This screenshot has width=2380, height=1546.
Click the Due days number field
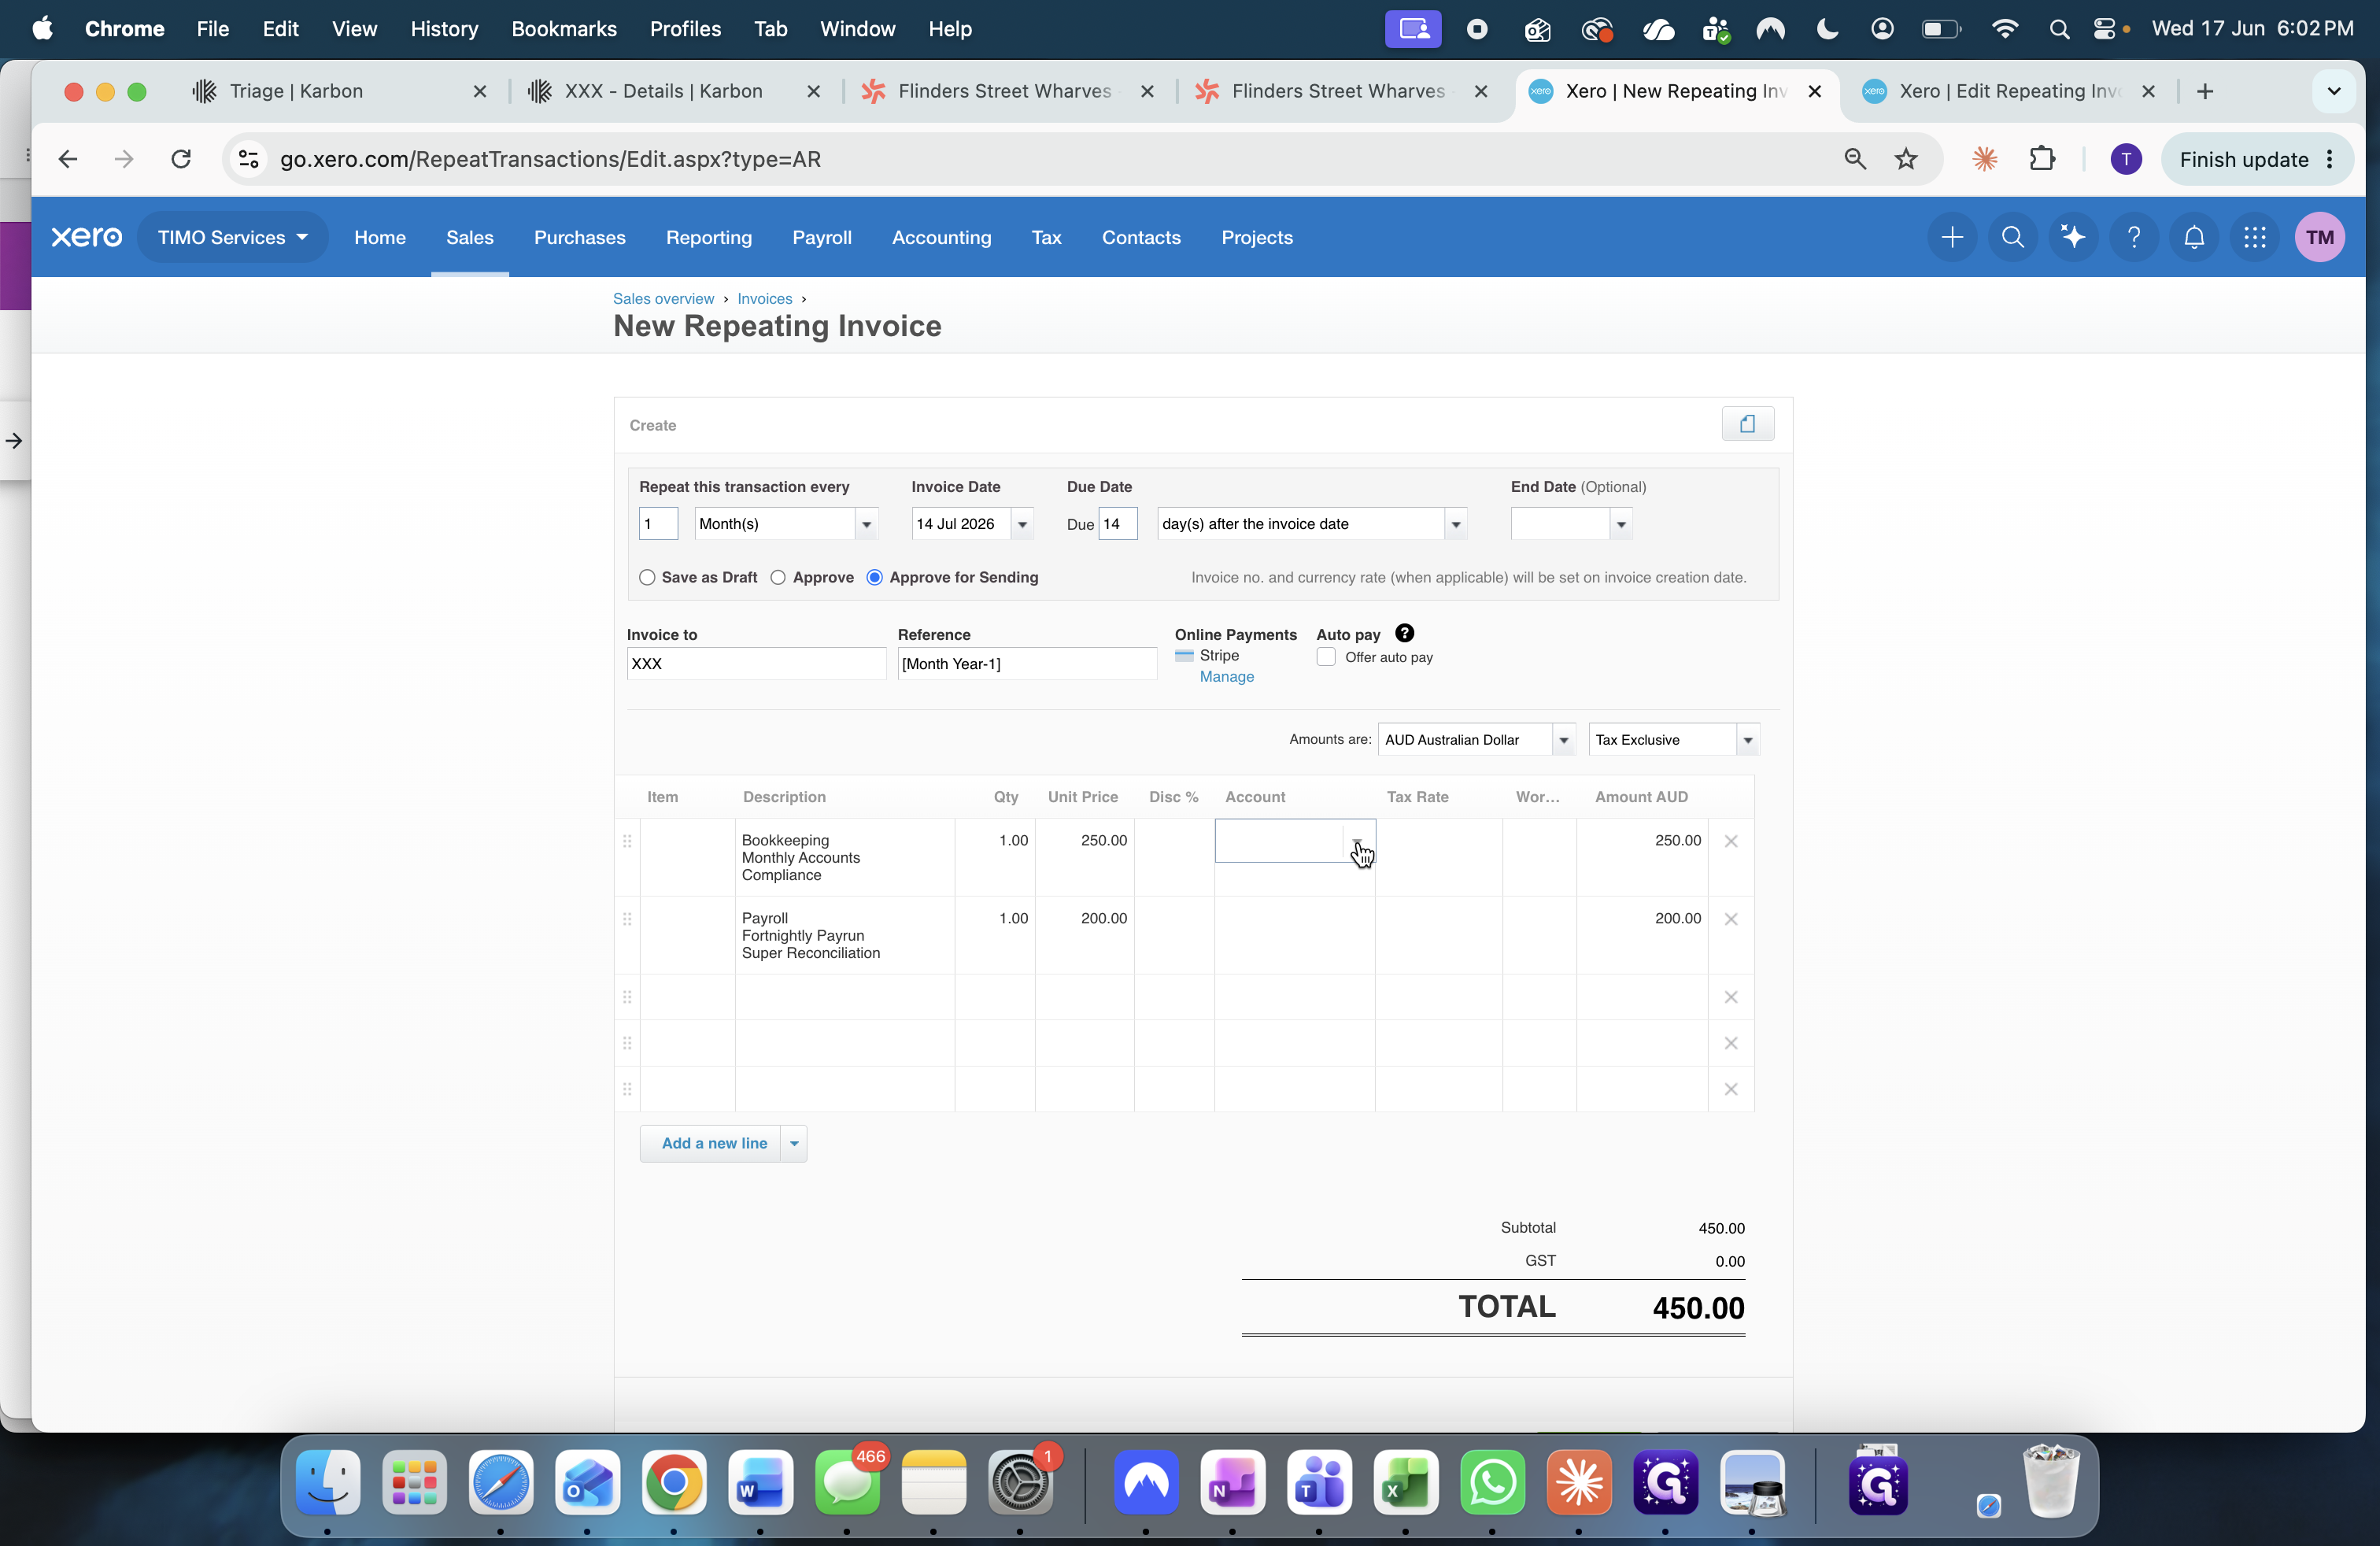click(1117, 524)
